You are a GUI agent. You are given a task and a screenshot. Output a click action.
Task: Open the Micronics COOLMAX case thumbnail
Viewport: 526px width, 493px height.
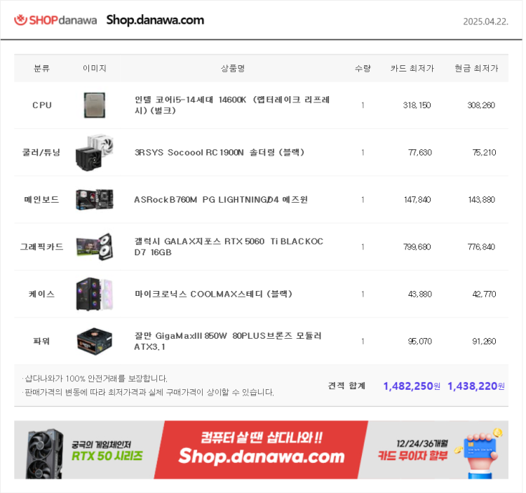[x=95, y=294]
